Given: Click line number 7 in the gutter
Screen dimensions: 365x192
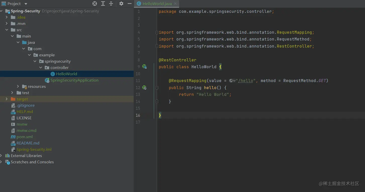Looking at the screenshot, I should (x=139, y=53).
